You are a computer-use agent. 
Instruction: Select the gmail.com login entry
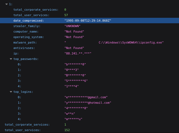[x=86, y=97]
